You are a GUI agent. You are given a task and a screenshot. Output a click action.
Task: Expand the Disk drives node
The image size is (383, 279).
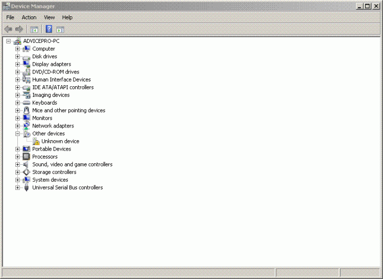pyautogui.click(x=17, y=57)
